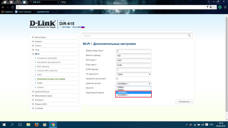Expand the Система sidebar section
228x128 pixels.
[x=55, y=108]
